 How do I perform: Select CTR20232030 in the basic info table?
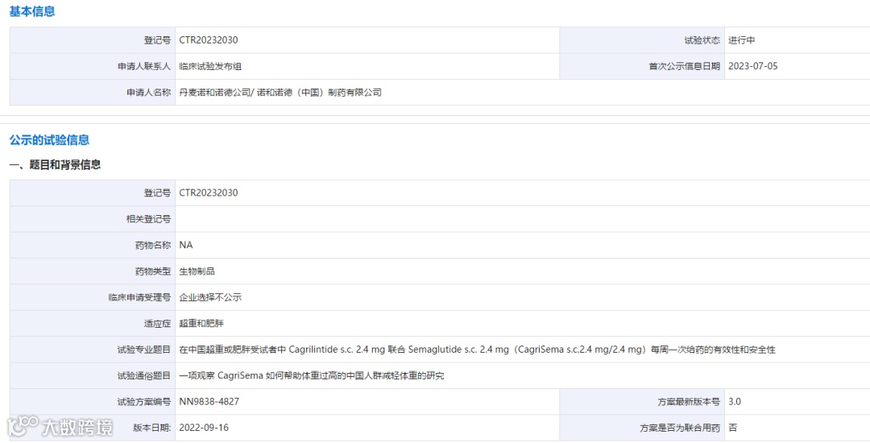click(209, 40)
